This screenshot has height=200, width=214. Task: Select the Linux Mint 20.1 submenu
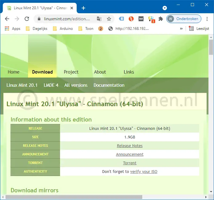[x=22, y=85]
